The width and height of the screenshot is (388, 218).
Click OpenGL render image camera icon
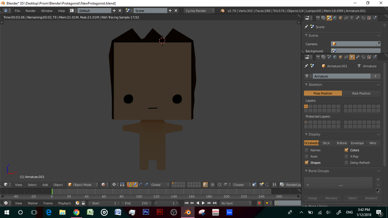click(262, 185)
